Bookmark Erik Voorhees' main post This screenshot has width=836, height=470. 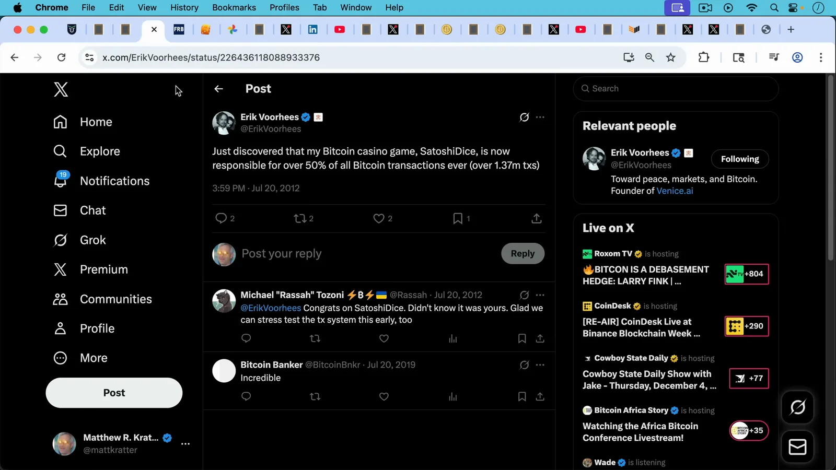(458, 218)
